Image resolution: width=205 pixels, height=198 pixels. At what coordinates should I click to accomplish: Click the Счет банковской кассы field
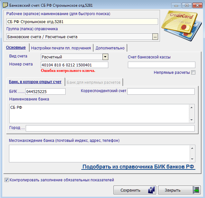[x=162, y=65]
